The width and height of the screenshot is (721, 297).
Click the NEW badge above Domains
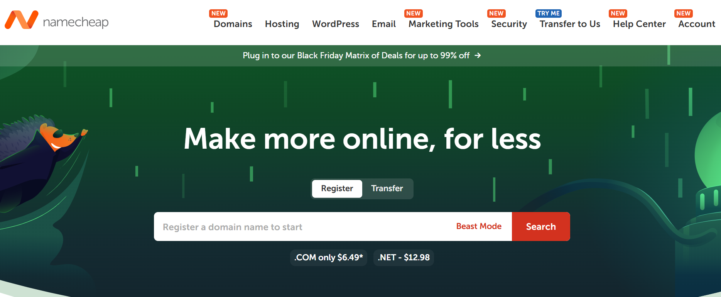tap(218, 14)
